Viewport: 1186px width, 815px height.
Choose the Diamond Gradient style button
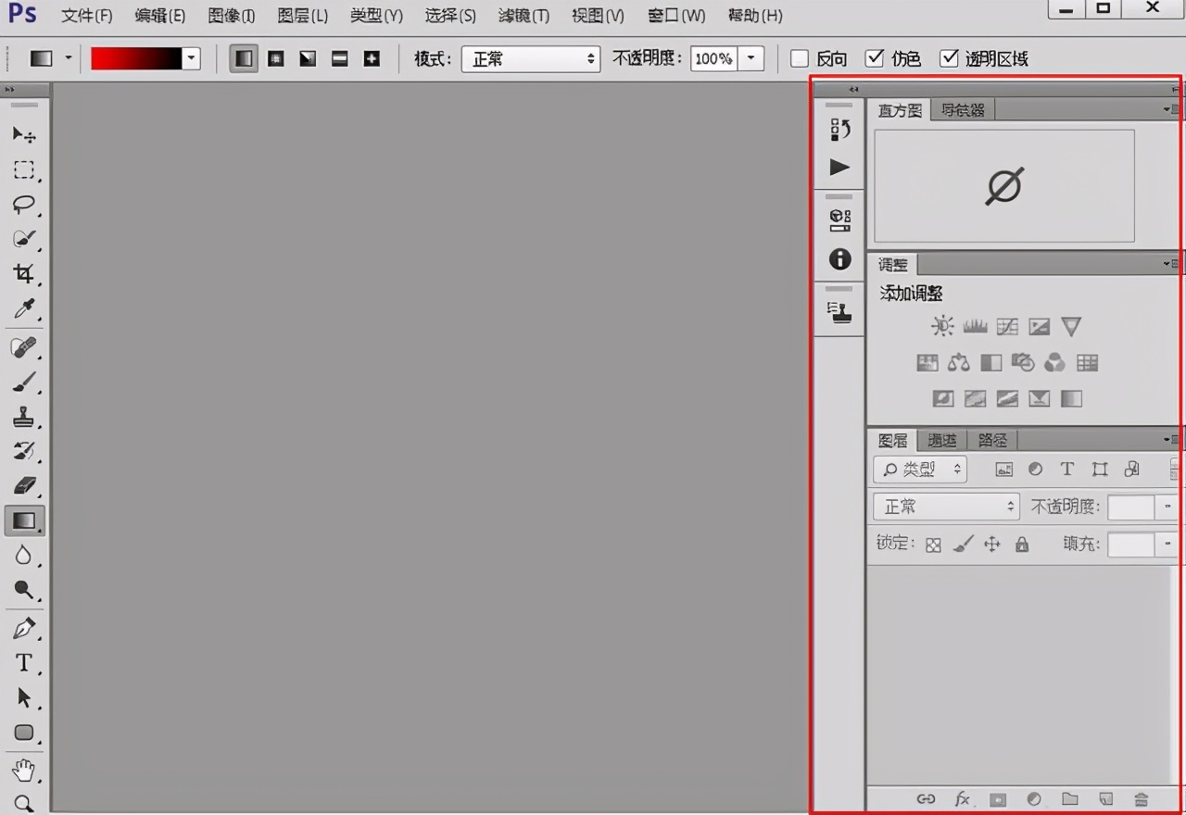click(x=372, y=58)
